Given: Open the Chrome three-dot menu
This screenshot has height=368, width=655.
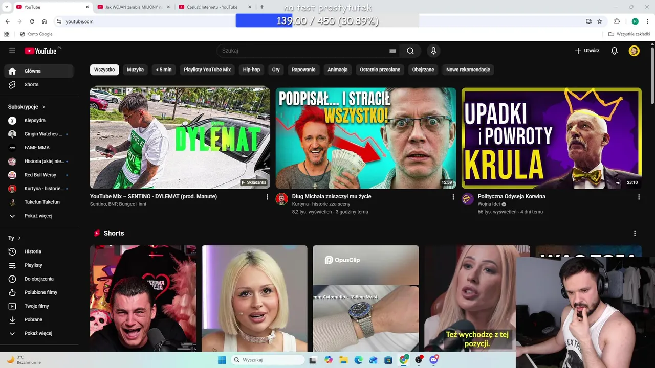Looking at the screenshot, I should (x=648, y=21).
